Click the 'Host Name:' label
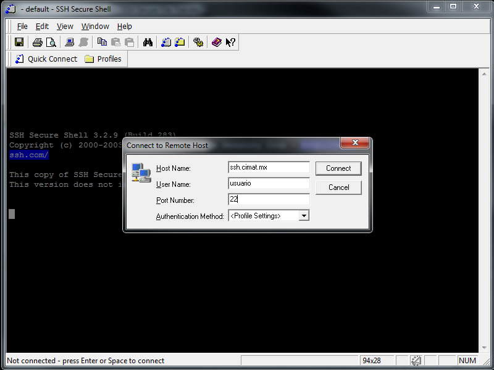The width and height of the screenshot is (494, 370). (174, 168)
